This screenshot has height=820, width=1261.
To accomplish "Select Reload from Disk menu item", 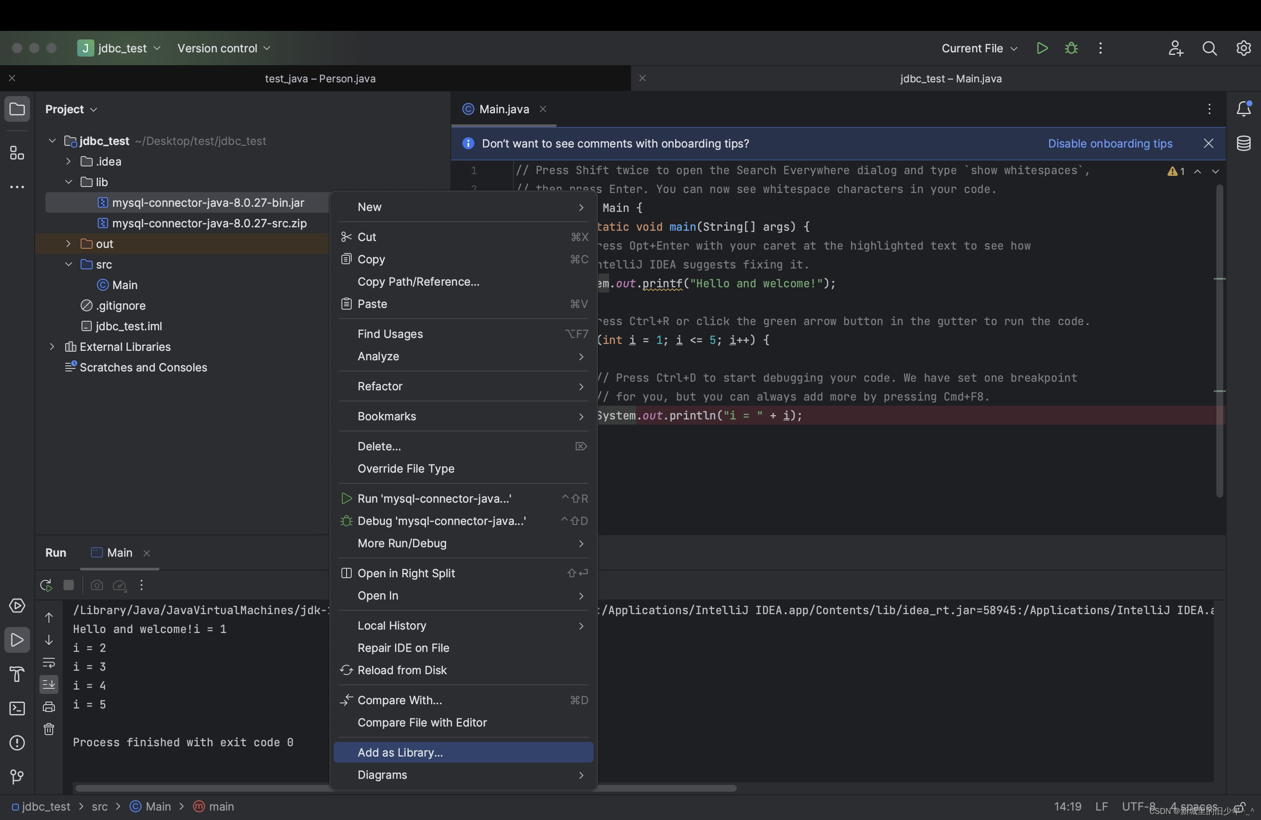I will [x=401, y=670].
